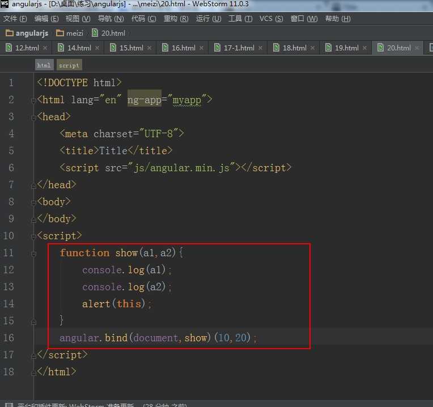433x407 pixels.
Task: Close the 14.html tab
Action: (97, 48)
